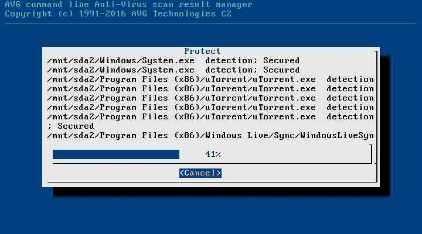Click the dialog's black drop shadow

coord(221,192)
